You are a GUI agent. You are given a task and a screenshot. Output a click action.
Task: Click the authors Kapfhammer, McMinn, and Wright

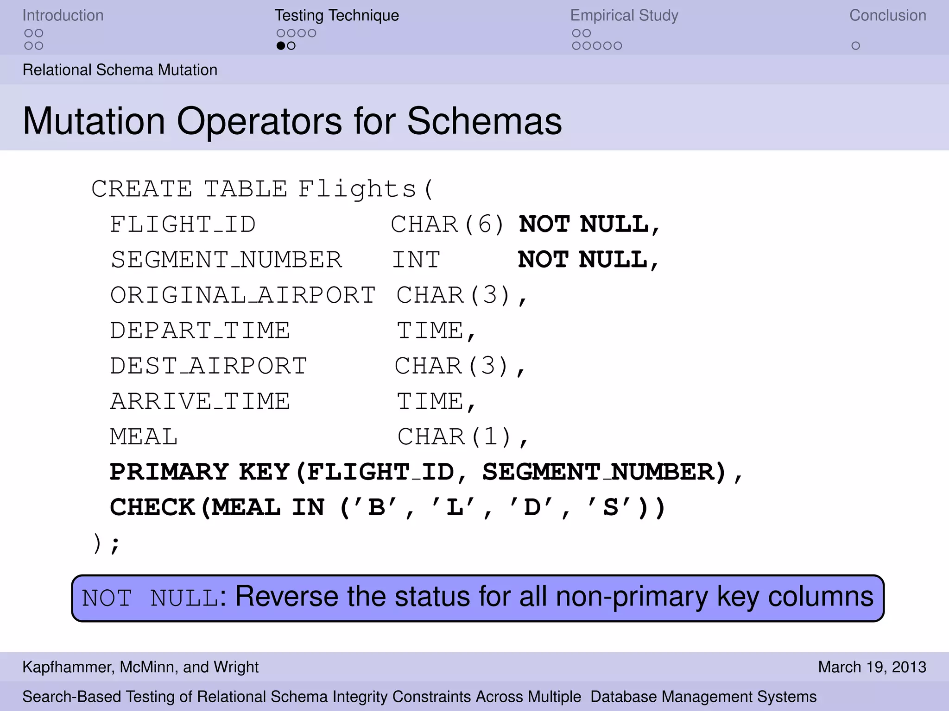(140, 667)
